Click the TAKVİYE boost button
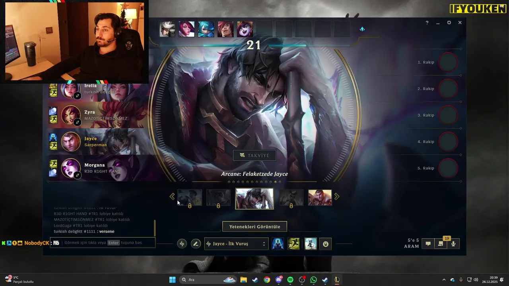The image size is (509, 286). coord(254,155)
